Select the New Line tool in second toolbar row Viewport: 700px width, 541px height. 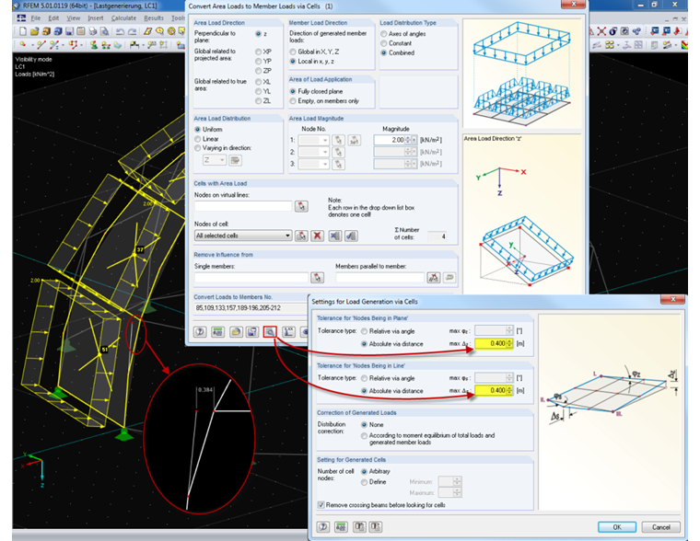click(x=41, y=44)
